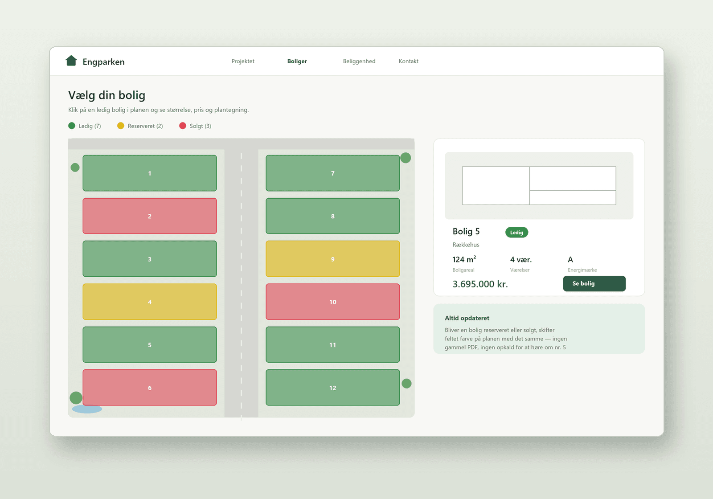Open the Bolig 5 floor plan thumbnail
The height and width of the screenshot is (499, 713).
click(x=539, y=186)
